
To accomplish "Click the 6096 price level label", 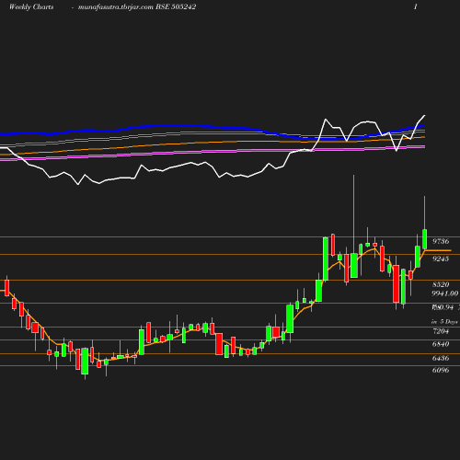I will [441, 370].
